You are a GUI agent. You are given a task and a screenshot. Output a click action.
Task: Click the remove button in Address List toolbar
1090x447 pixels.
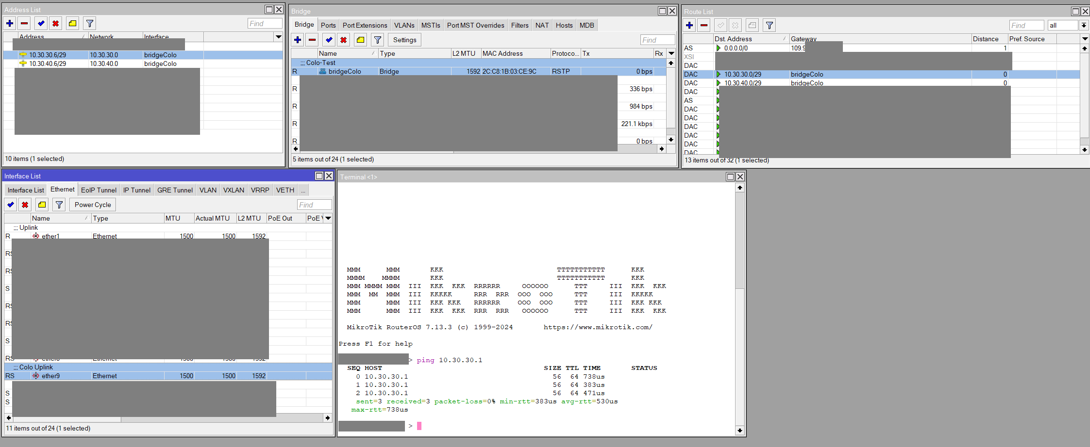[x=25, y=23]
